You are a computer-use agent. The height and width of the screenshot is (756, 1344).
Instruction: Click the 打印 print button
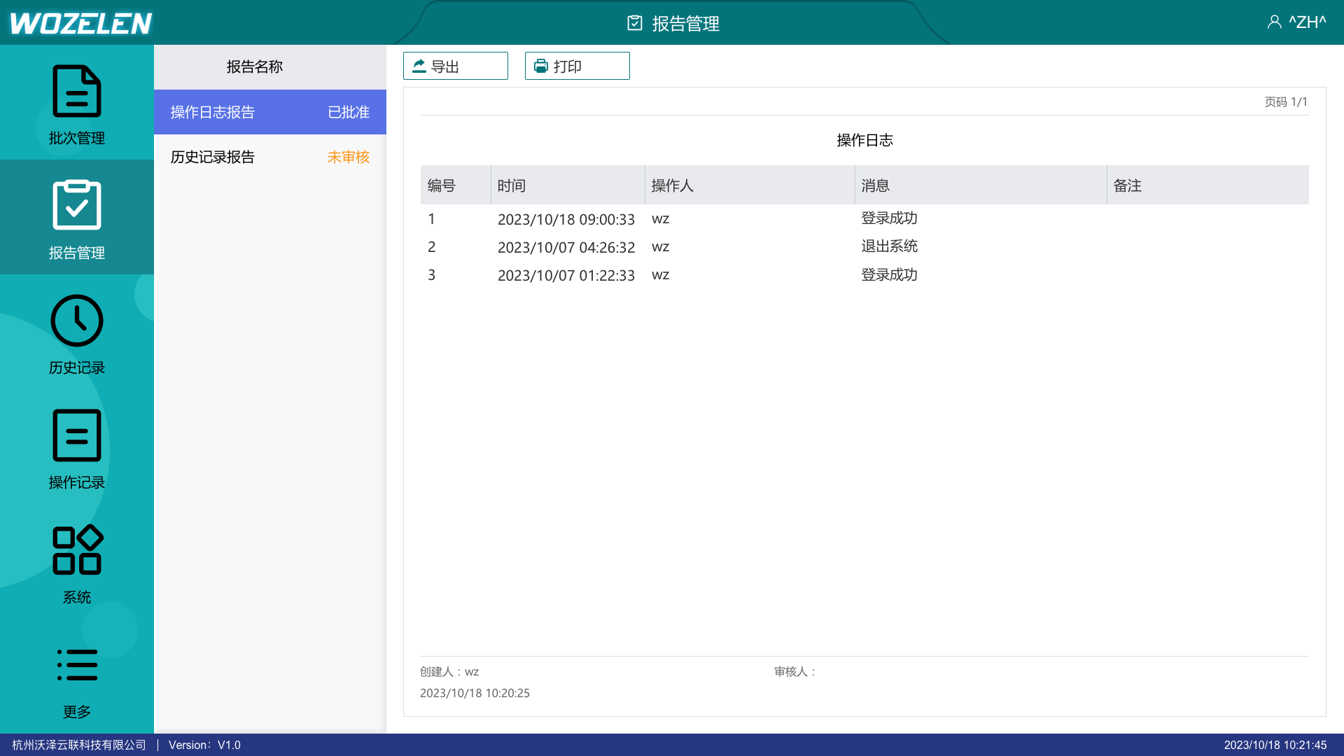pyautogui.click(x=577, y=66)
